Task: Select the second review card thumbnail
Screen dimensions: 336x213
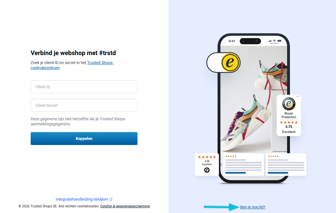Action: [286, 164]
